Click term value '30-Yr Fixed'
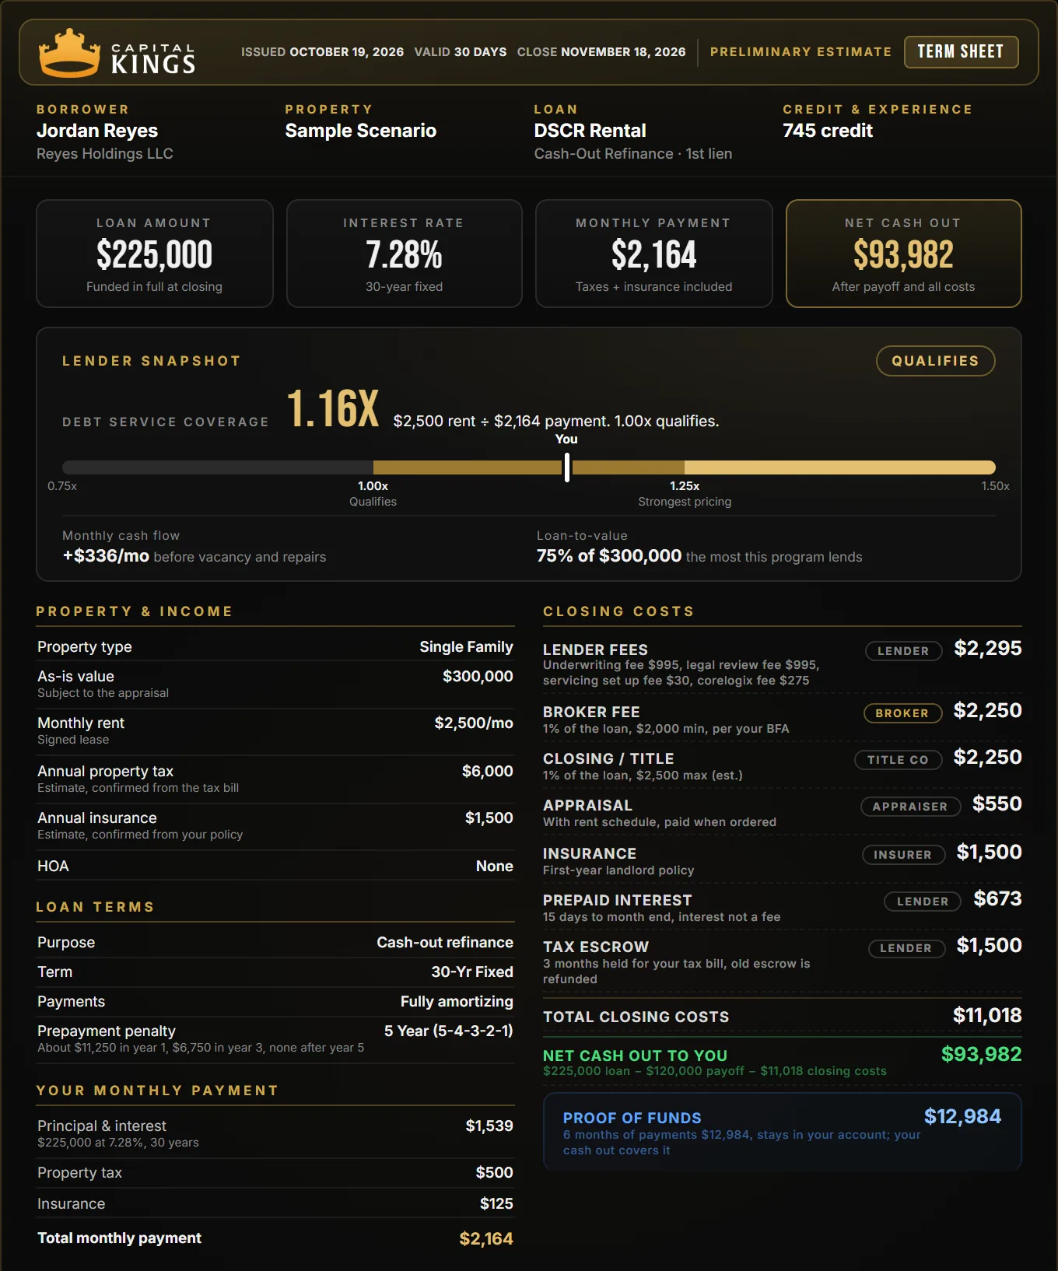The image size is (1058, 1271). 472,972
